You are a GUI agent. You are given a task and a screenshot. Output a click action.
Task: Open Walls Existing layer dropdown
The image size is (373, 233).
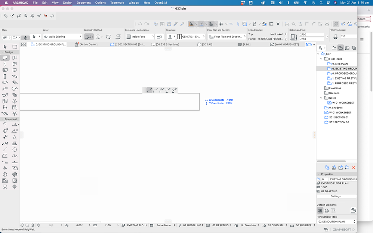(62, 37)
